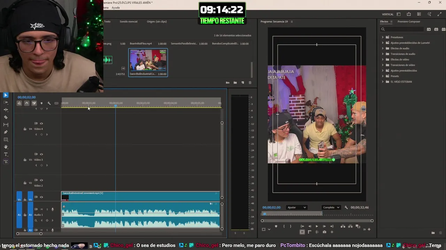This screenshot has height=250, width=446.
Task: Create new bin in Project panel
Action: [235, 83]
